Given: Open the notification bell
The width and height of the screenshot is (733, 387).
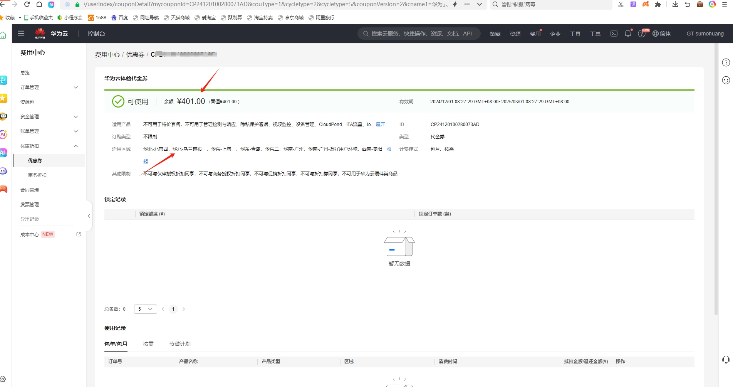Looking at the screenshot, I should [627, 34].
